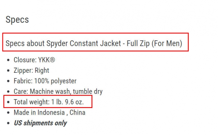Click the bullet before Total weight
Screen dimensions: 218x135
click(x=8, y=102)
